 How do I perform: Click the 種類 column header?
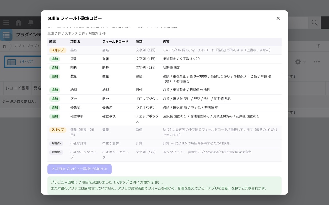tap(139, 42)
